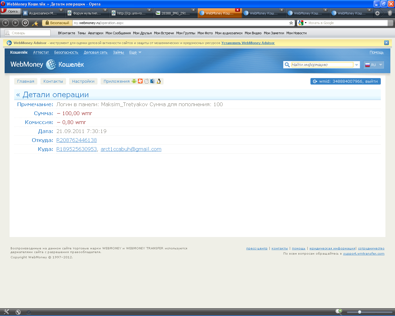Screen dimensions: 395x316
Task: Open 'Аттестат' in the top navigation
Action: (41, 52)
